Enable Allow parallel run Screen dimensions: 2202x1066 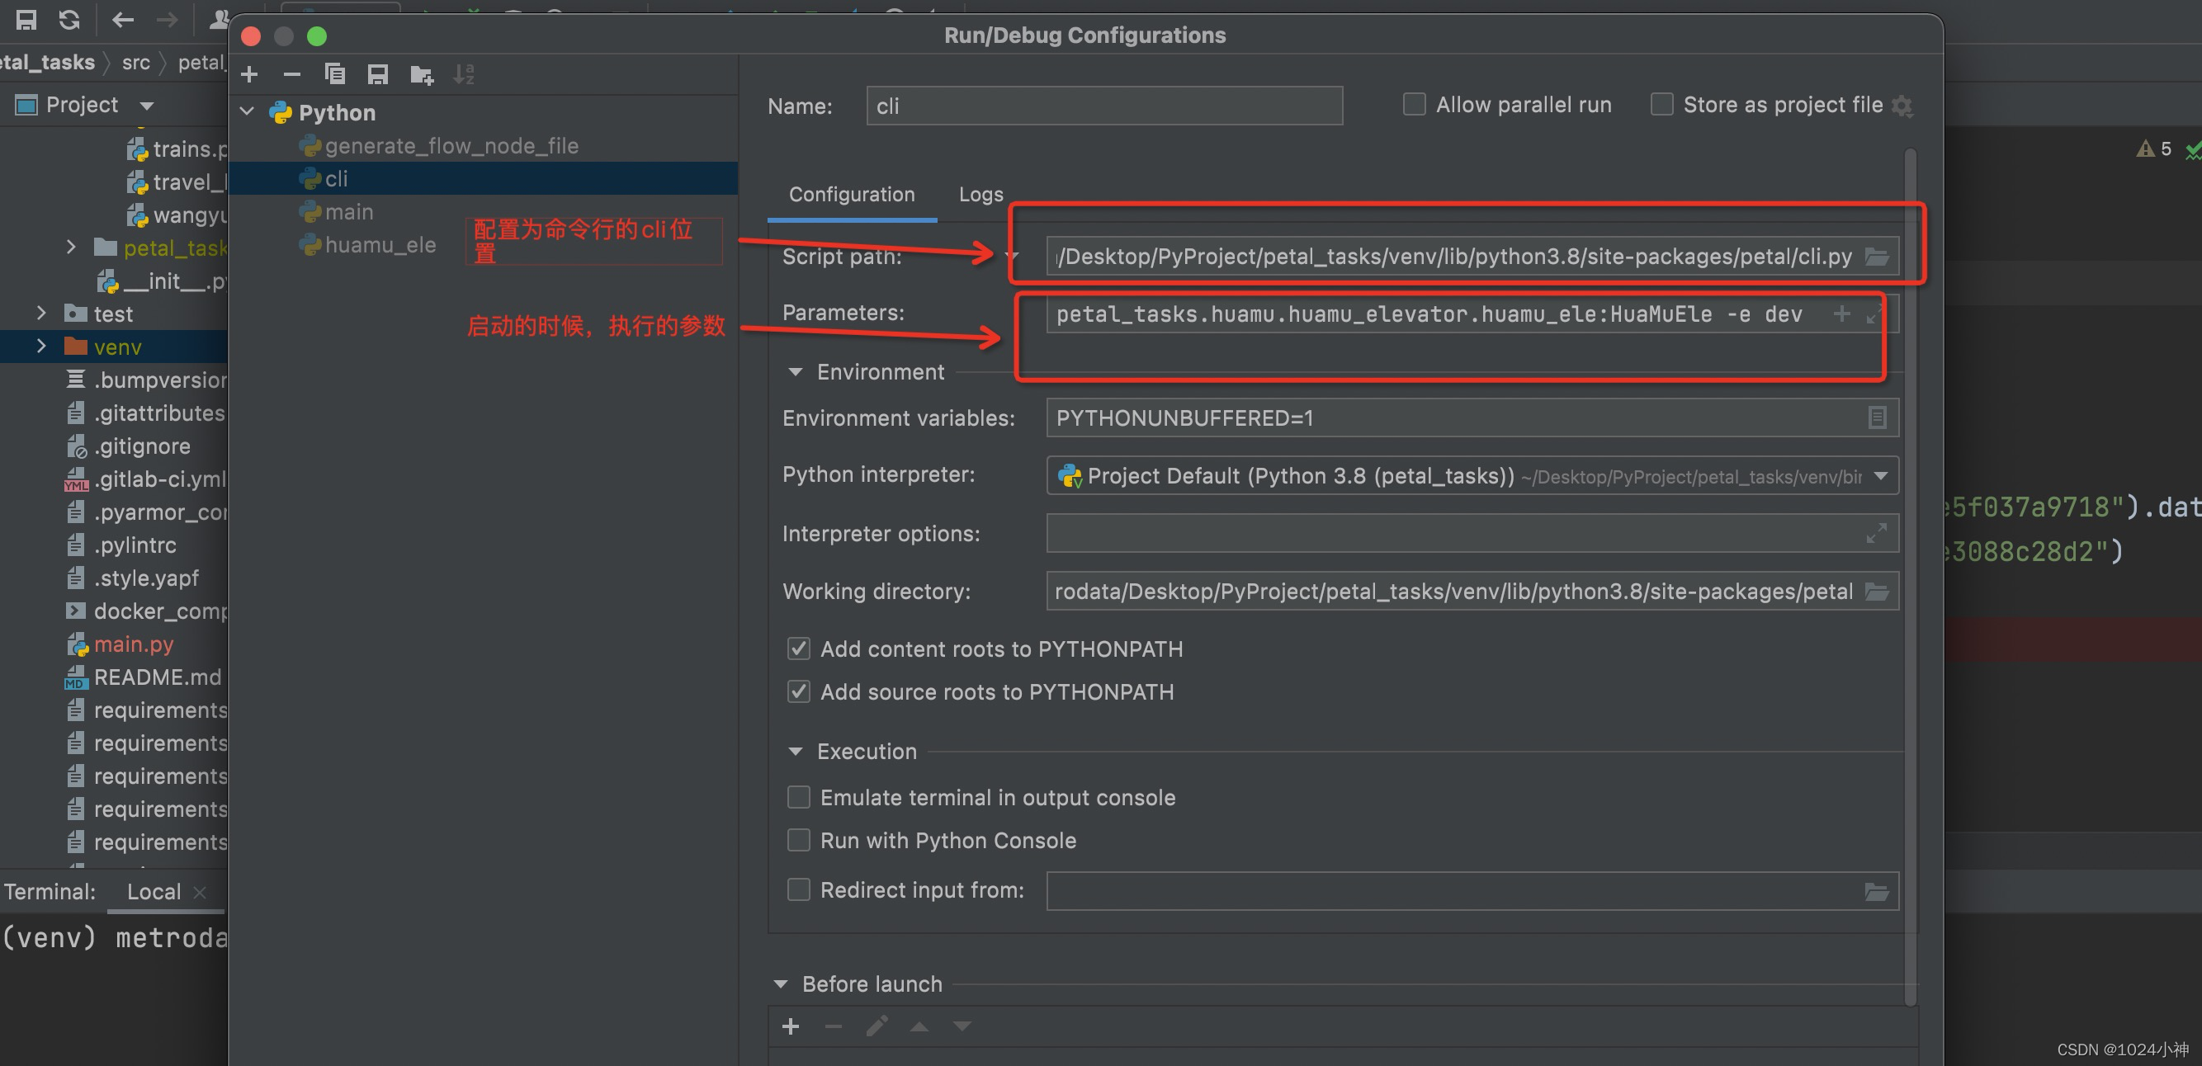tap(1414, 103)
